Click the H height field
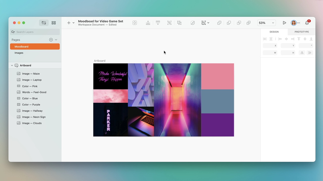This screenshot has width=323, height=181. 288,53
